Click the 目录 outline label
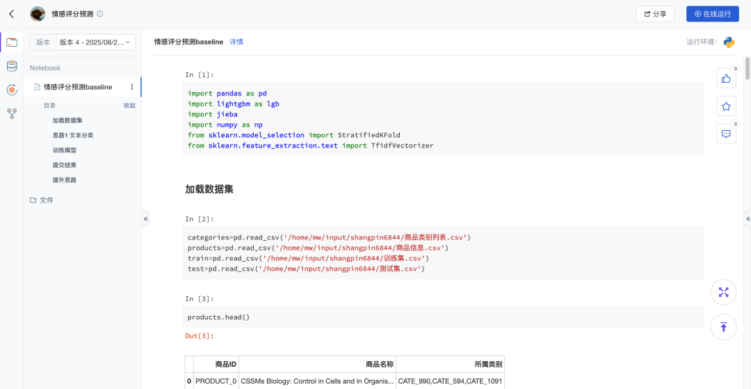751x389 pixels. (x=50, y=105)
